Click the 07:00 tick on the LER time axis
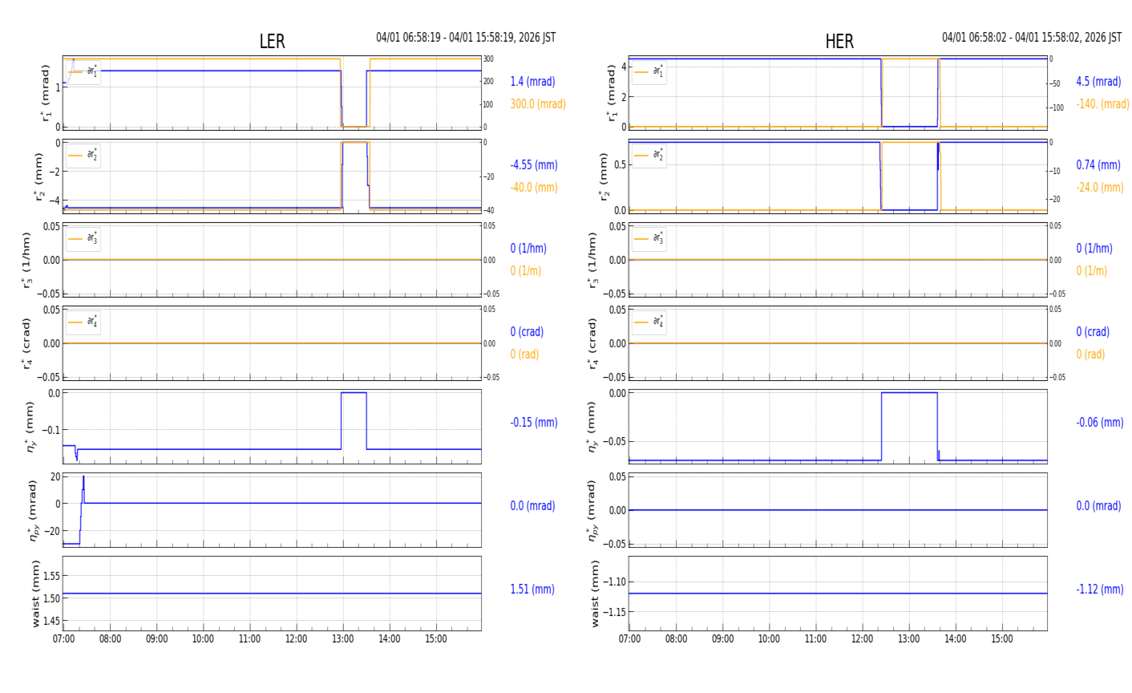The image size is (1132, 693). [x=64, y=639]
